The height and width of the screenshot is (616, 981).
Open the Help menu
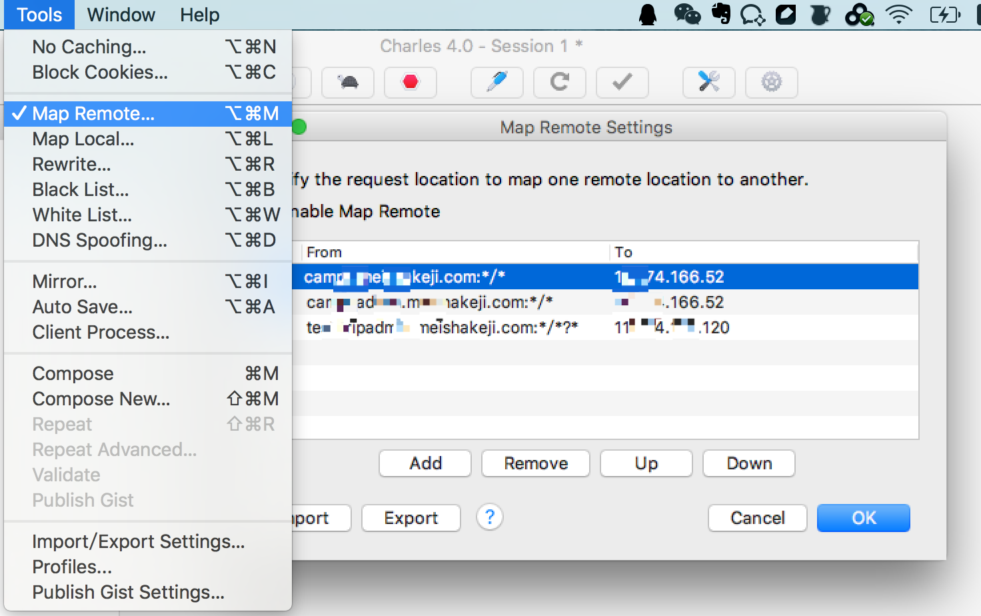199,15
